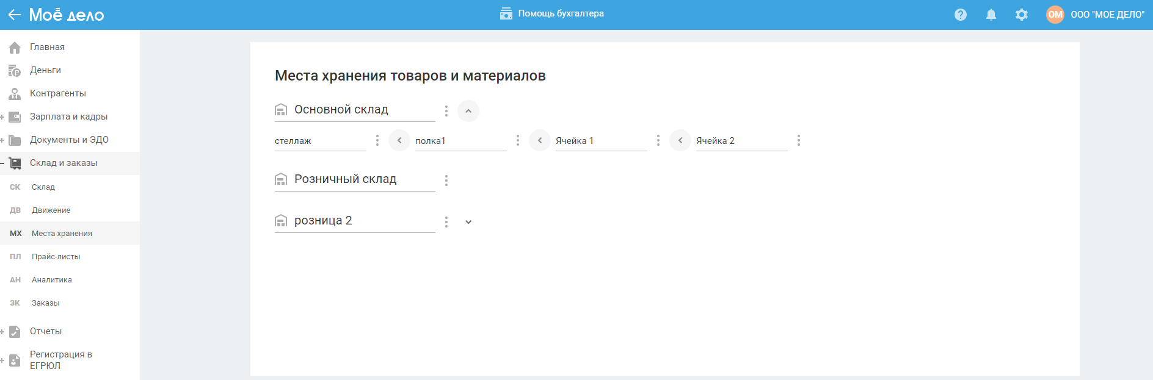
Task: Click the стеллаж name field
Action: (320, 141)
